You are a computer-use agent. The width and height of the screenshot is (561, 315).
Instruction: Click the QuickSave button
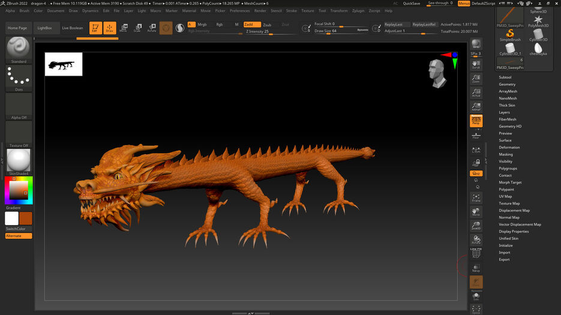(412, 3)
